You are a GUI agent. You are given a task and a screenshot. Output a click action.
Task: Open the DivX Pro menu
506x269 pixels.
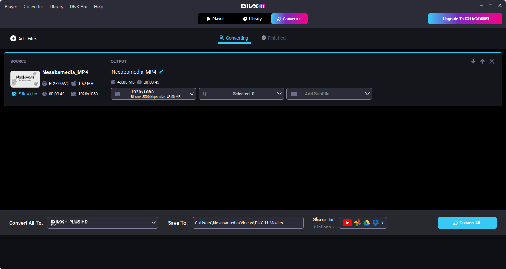[x=79, y=7]
